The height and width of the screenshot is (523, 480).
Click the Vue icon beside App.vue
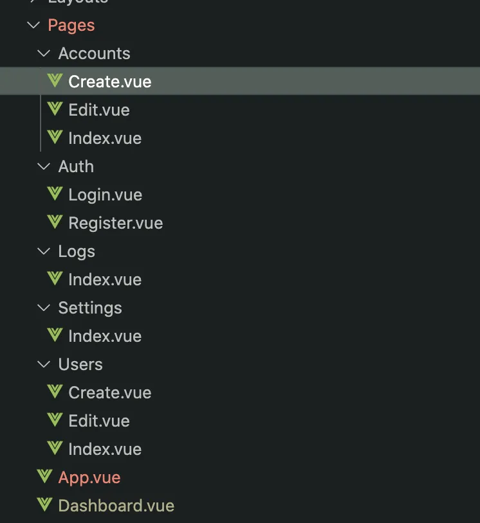(x=44, y=477)
